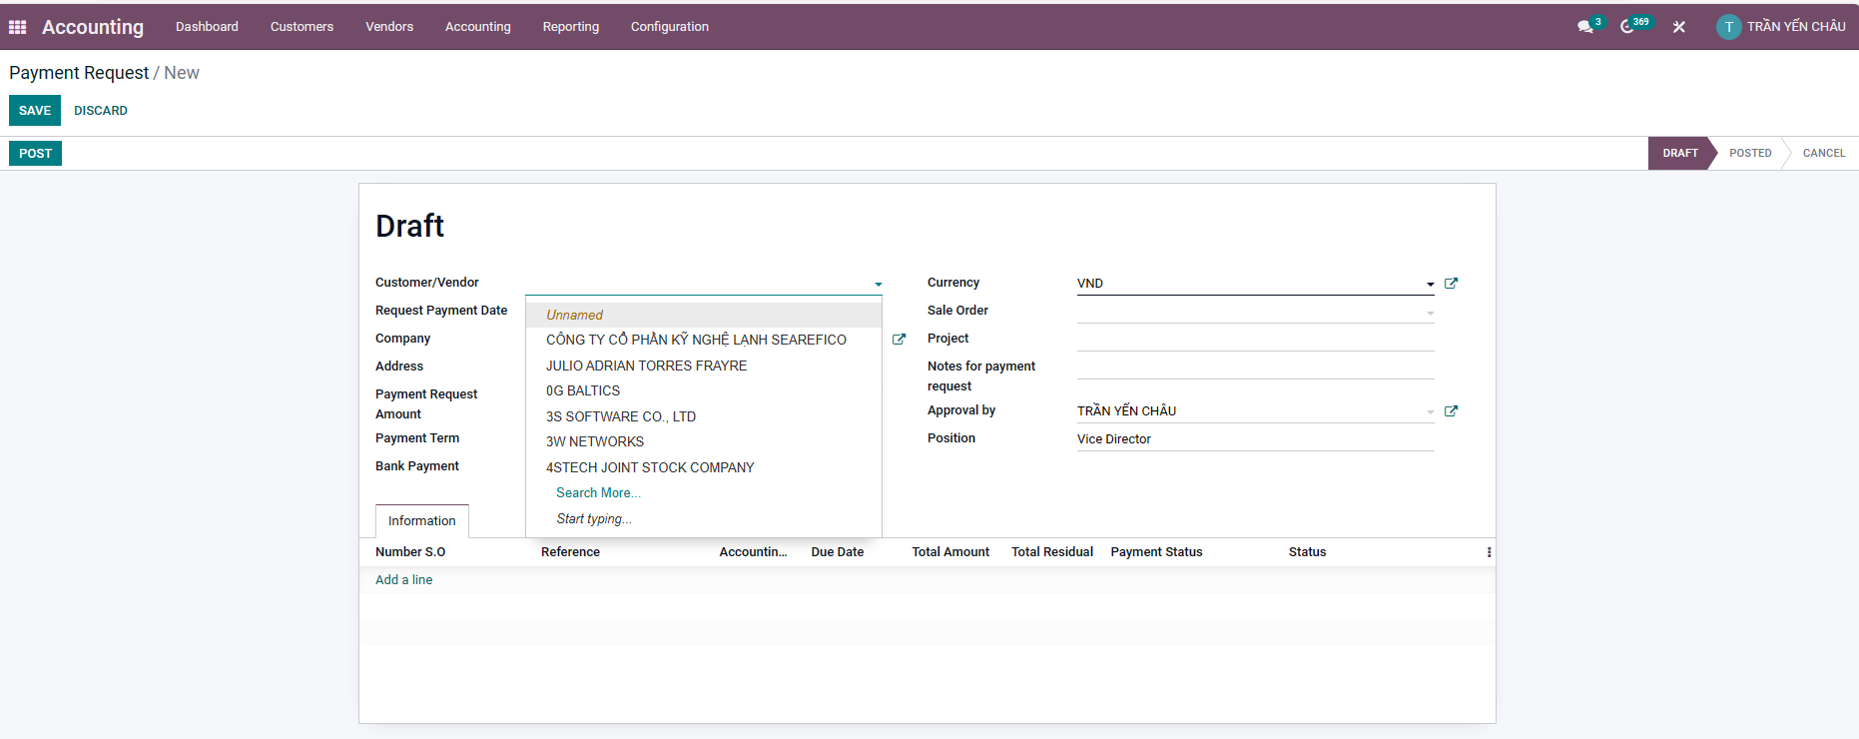Click the CANCEL status stage
This screenshot has width=1859, height=739.
tap(1824, 154)
